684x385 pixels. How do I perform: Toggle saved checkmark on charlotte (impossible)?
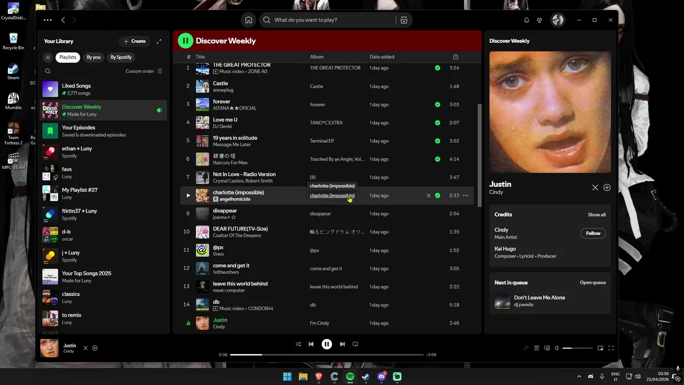pyautogui.click(x=438, y=196)
